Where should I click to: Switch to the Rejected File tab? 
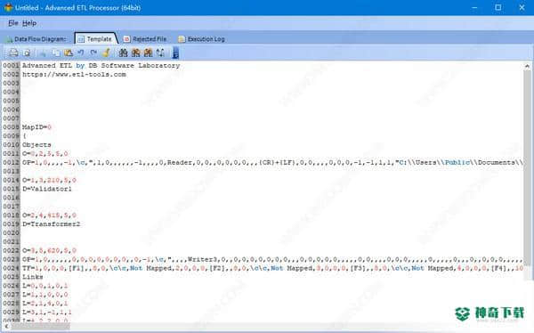click(x=145, y=39)
